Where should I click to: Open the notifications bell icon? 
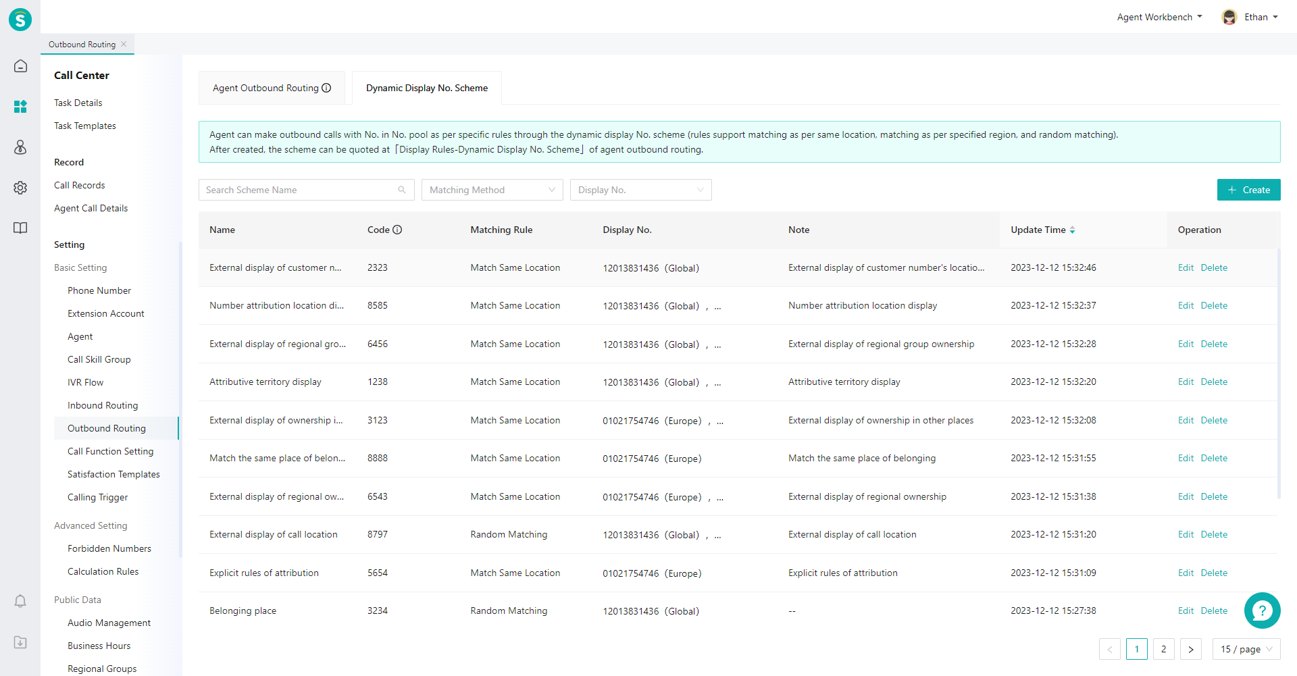20,601
